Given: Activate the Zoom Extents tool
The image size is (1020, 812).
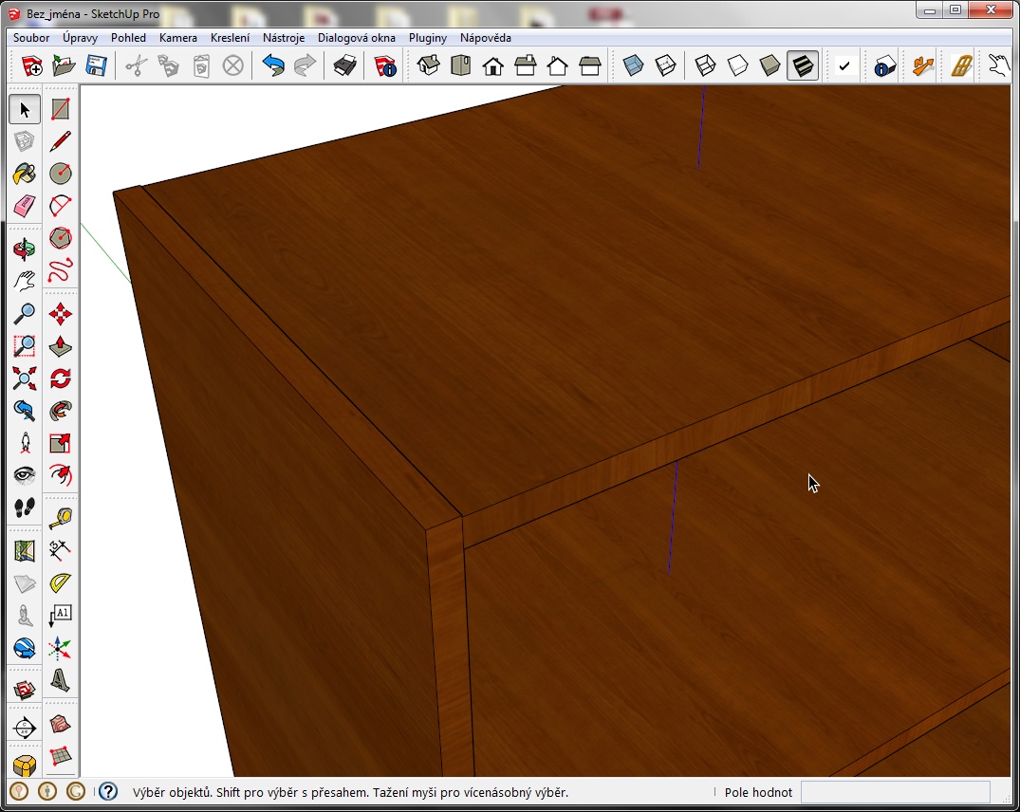Looking at the screenshot, I should (25, 378).
